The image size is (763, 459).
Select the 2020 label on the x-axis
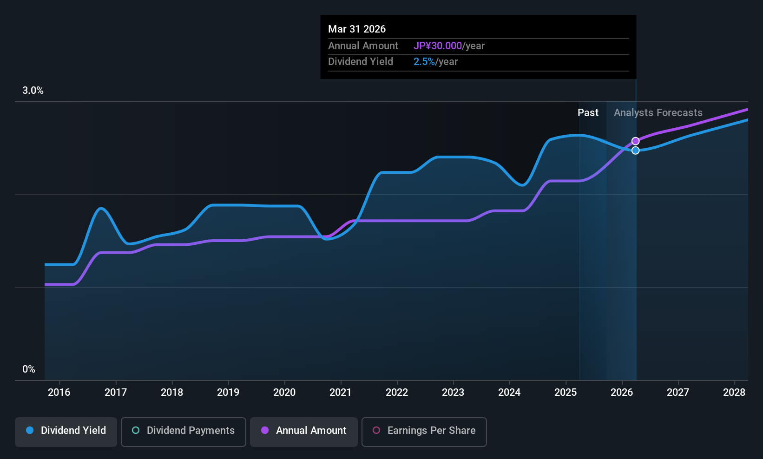tap(284, 393)
